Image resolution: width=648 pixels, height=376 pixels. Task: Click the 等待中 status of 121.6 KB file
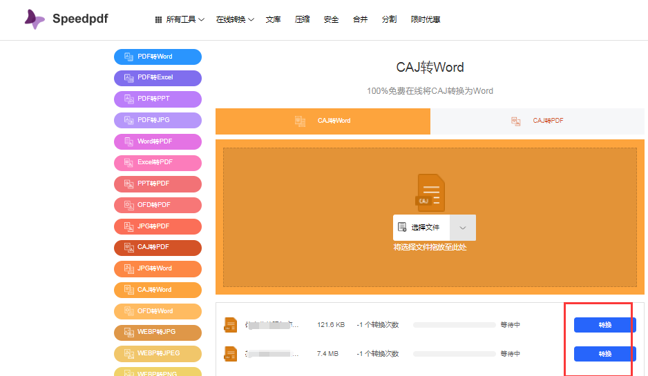click(511, 325)
